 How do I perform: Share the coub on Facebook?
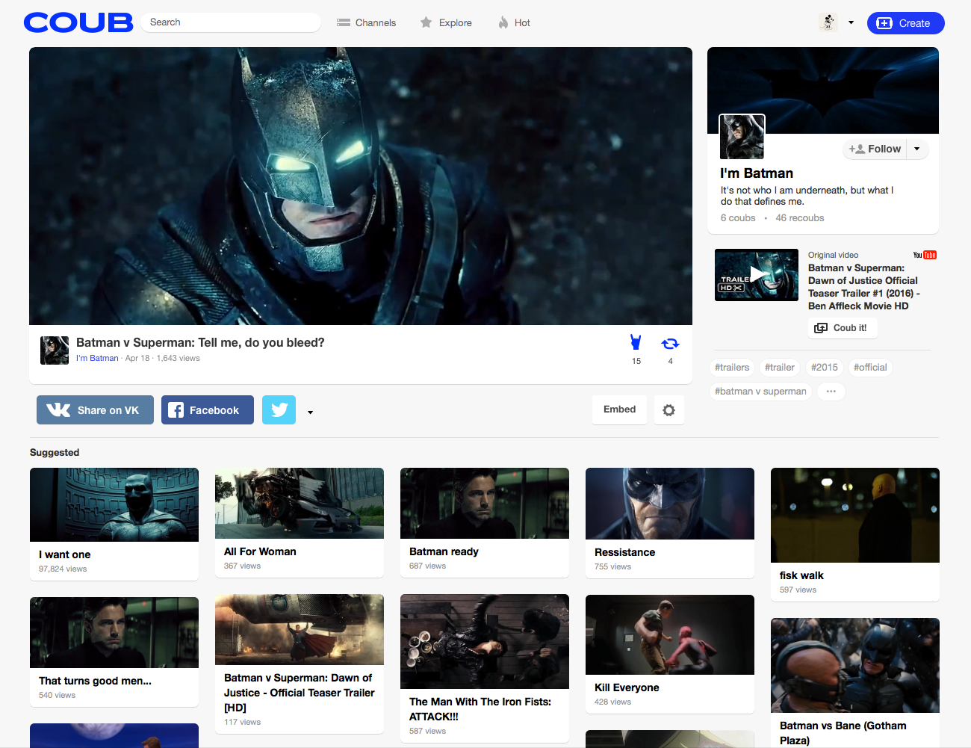[x=208, y=409]
